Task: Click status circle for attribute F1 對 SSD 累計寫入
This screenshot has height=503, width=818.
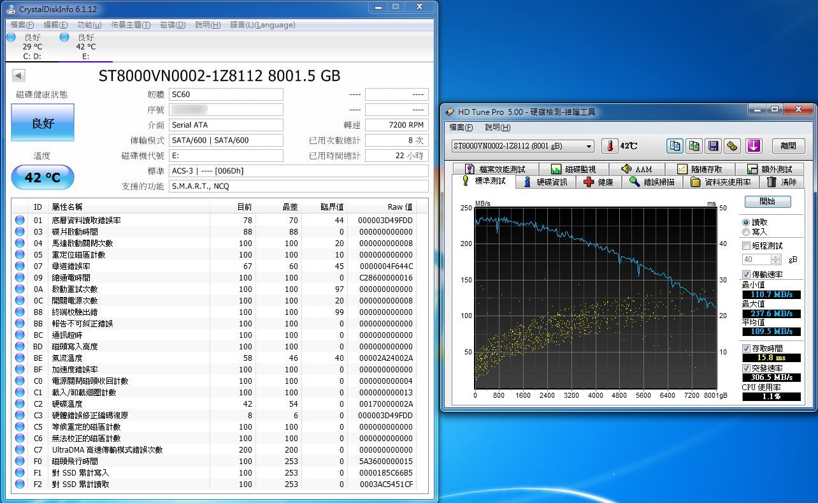Action: point(20,472)
